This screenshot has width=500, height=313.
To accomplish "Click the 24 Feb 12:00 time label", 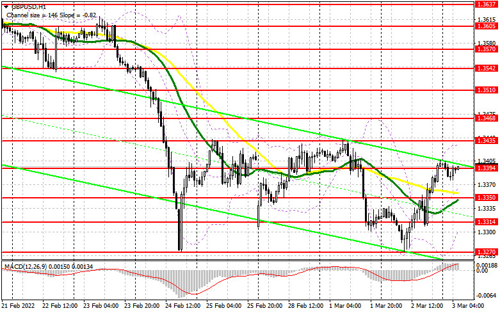I will point(182,306).
